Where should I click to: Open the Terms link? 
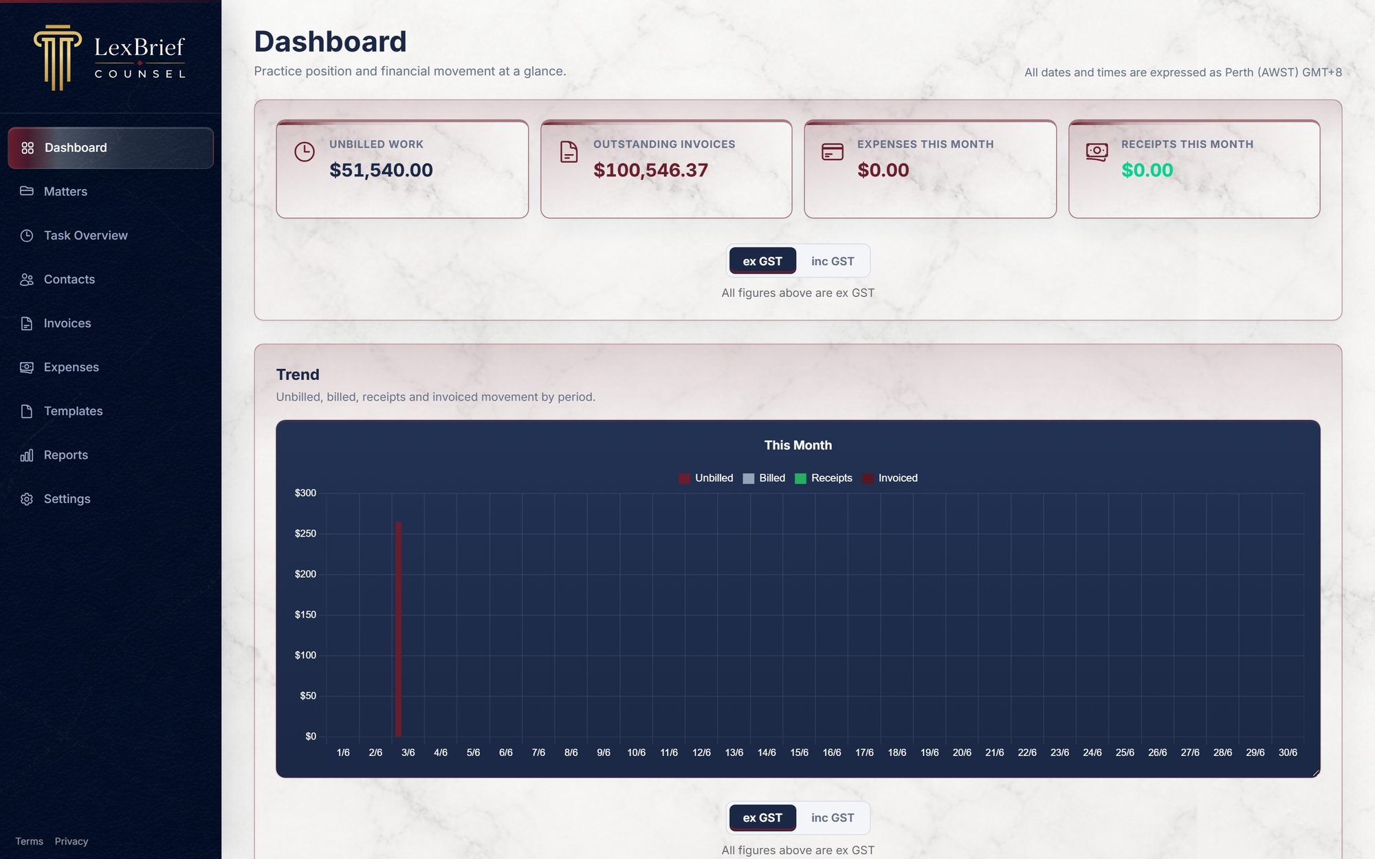pyautogui.click(x=30, y=841)
